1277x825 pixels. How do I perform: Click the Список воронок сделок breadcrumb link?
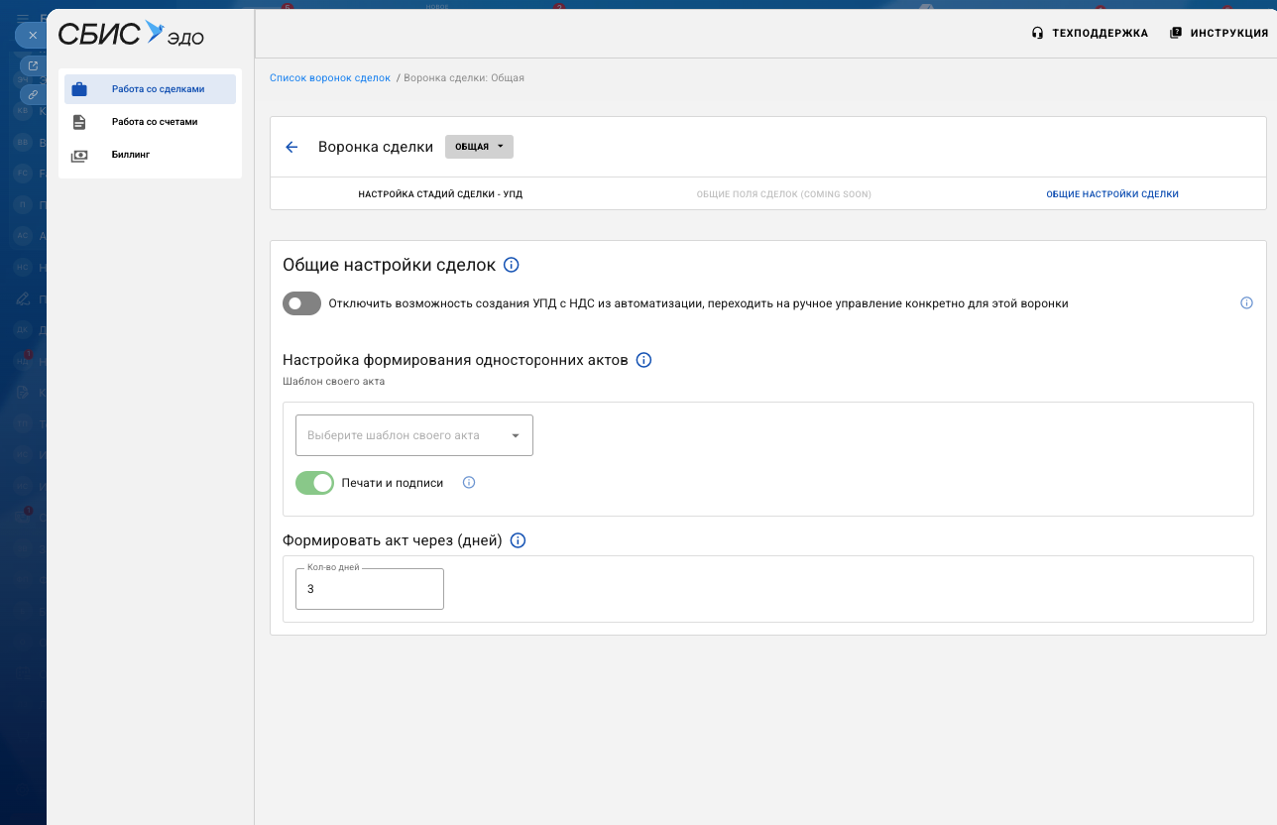[330, 77]
